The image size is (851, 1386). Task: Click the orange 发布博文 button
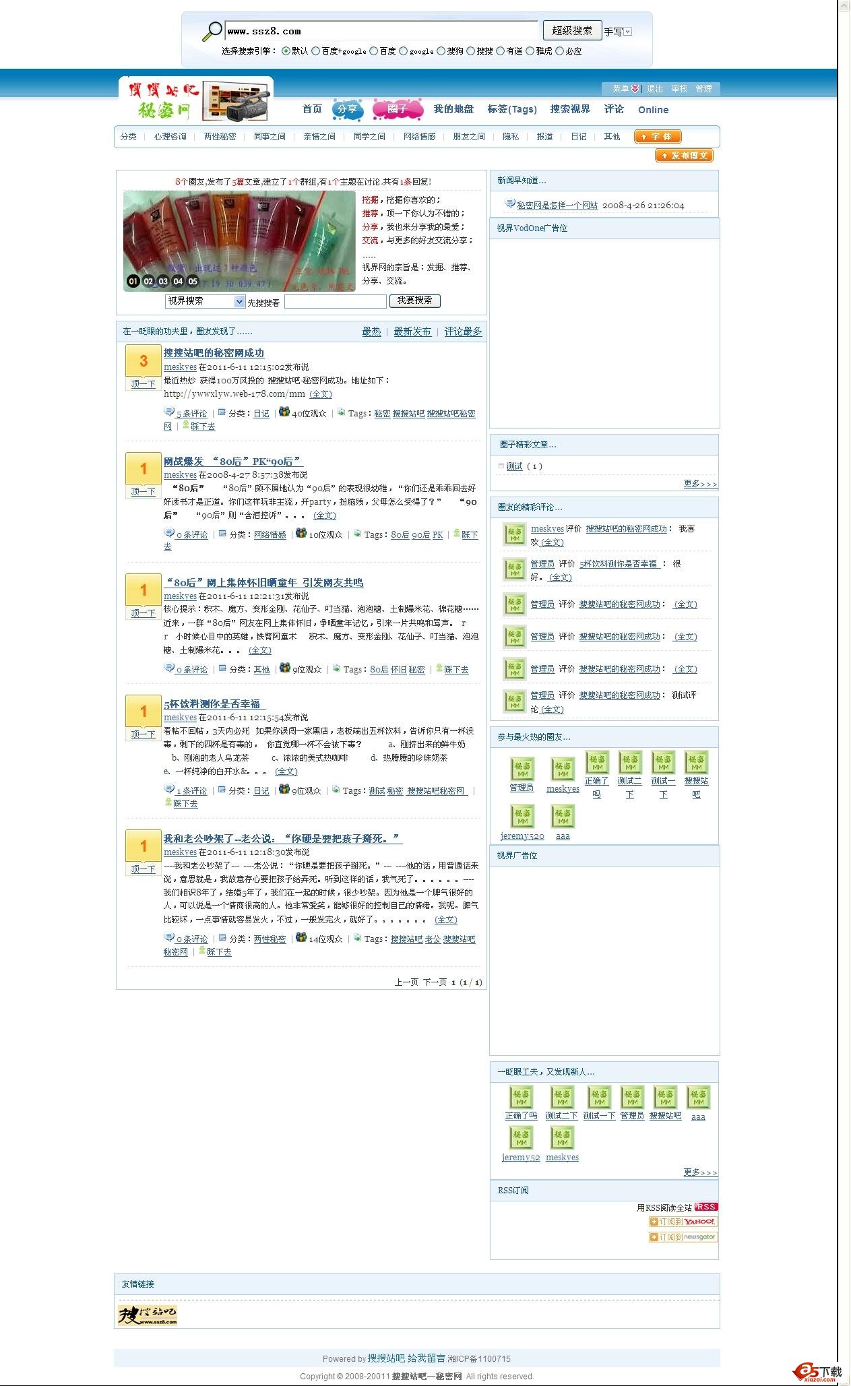click(684, 156)
